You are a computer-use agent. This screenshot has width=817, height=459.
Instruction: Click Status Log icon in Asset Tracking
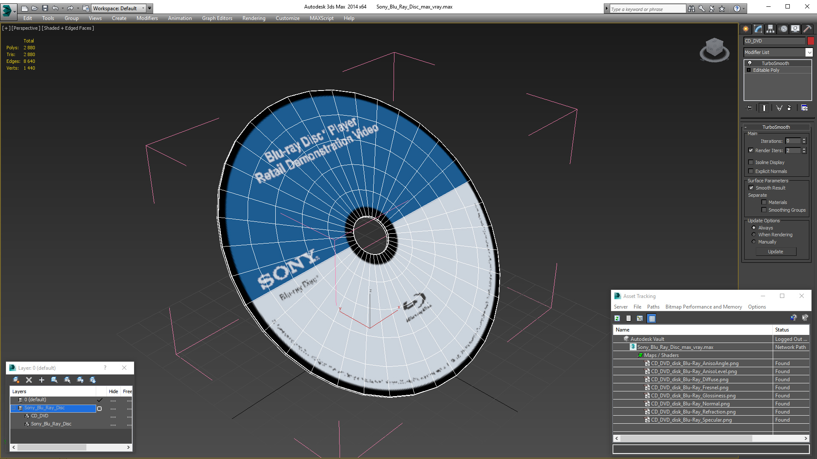(x=628, y=318)
